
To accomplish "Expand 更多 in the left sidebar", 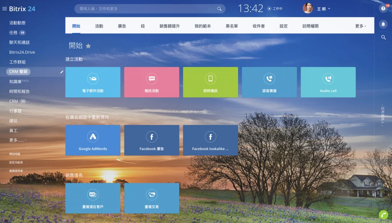I will tap(18, 140).
